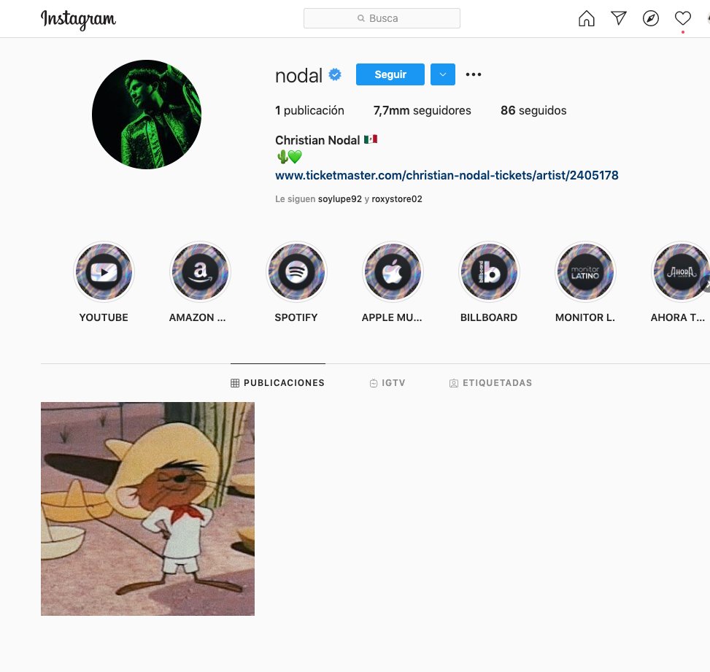Screen dimensions: 710x672
Task: Click the Busca search field
Action: click(x=382, y=18)
